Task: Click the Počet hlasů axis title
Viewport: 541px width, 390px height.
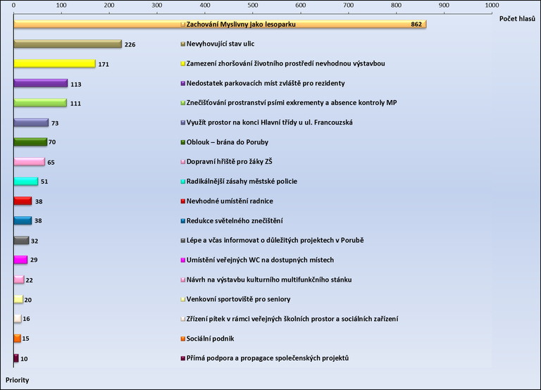Action: coord(517,18)
